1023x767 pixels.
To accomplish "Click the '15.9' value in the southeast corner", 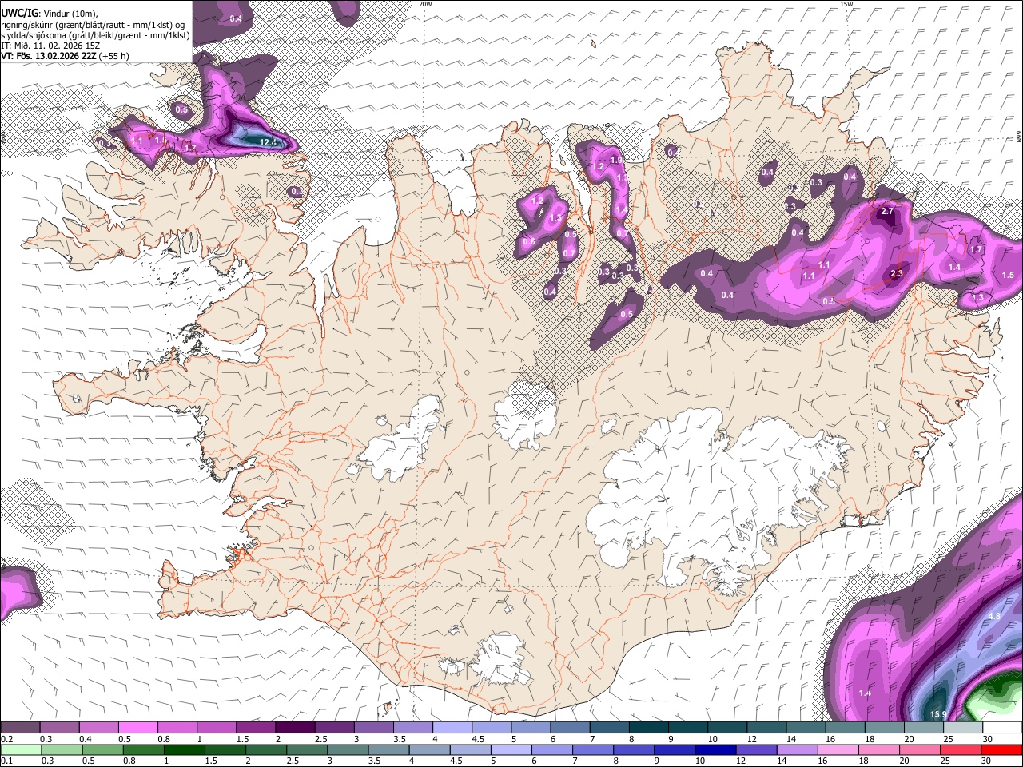I will [938, 714].
